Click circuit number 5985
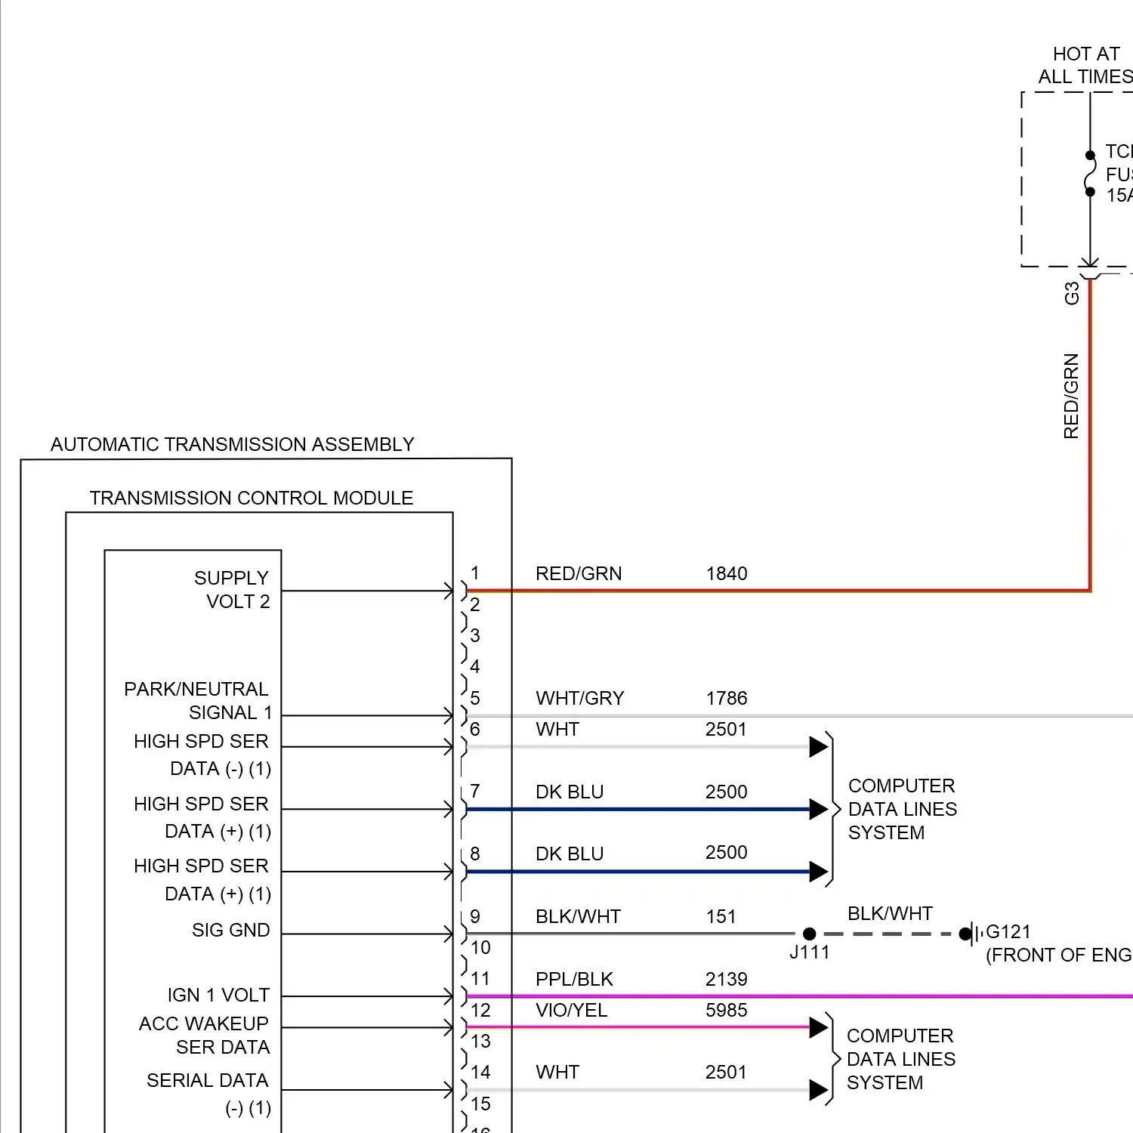The image size is (1133, 1133). pos(727,1010)
